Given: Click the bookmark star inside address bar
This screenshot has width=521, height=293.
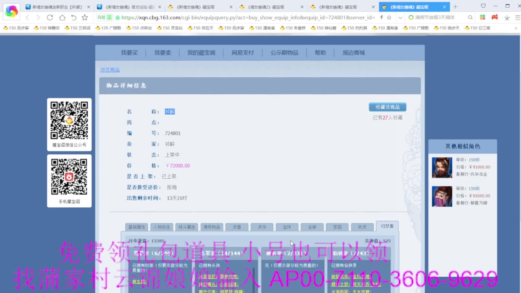Looking at the screenshot, I should point(389,17).
